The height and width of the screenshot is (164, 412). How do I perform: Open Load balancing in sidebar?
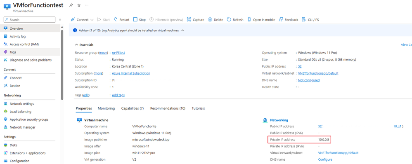point(20,112)
